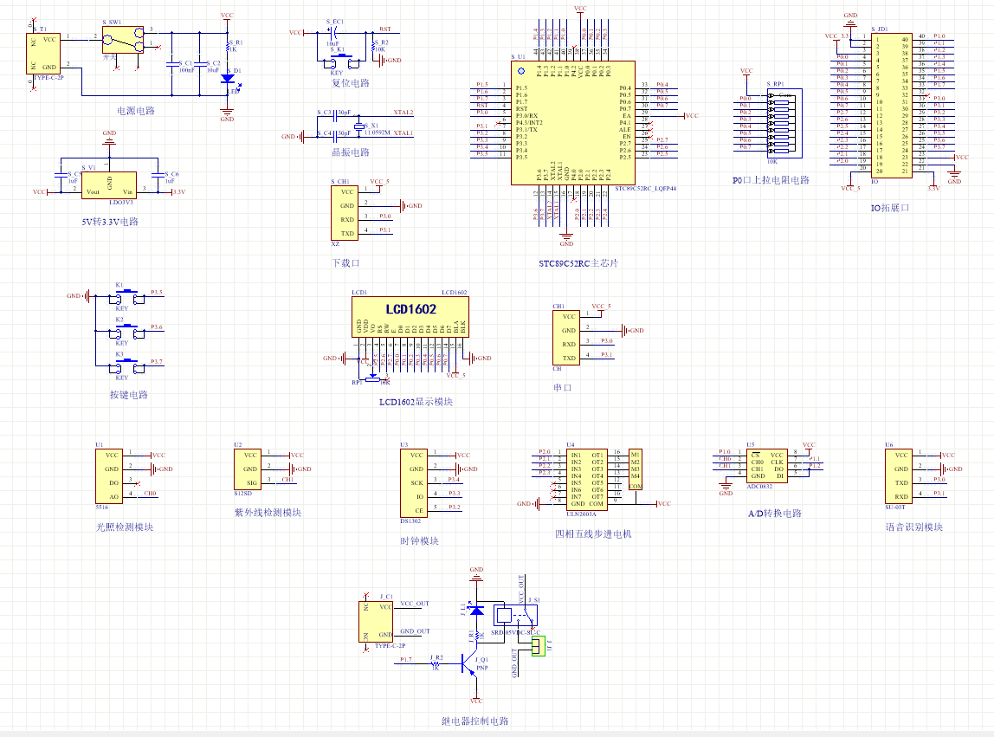Click the "LCD1602显示模块" section label
994x737 pixels.
pos(416,402)
